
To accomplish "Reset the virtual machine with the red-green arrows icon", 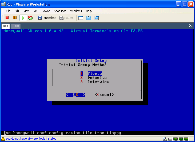I will tap(30, 18).
